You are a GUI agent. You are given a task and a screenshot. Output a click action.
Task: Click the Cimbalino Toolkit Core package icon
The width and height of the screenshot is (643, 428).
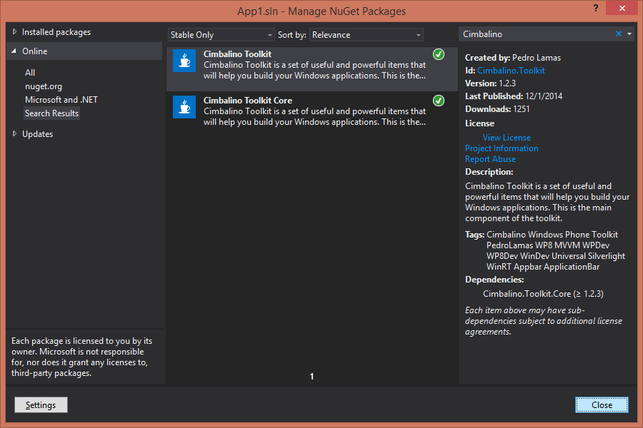(x=184, y=107)
